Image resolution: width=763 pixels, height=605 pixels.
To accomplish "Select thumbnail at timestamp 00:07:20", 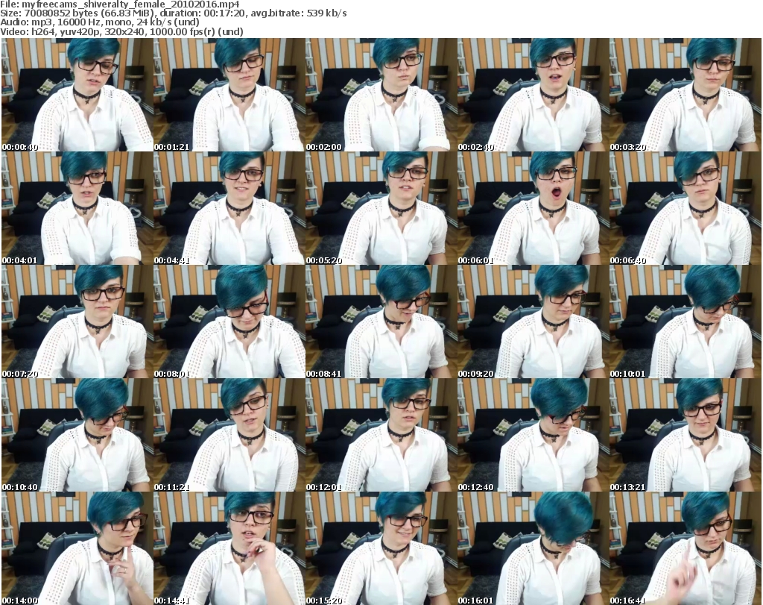I will pos(77,322).
